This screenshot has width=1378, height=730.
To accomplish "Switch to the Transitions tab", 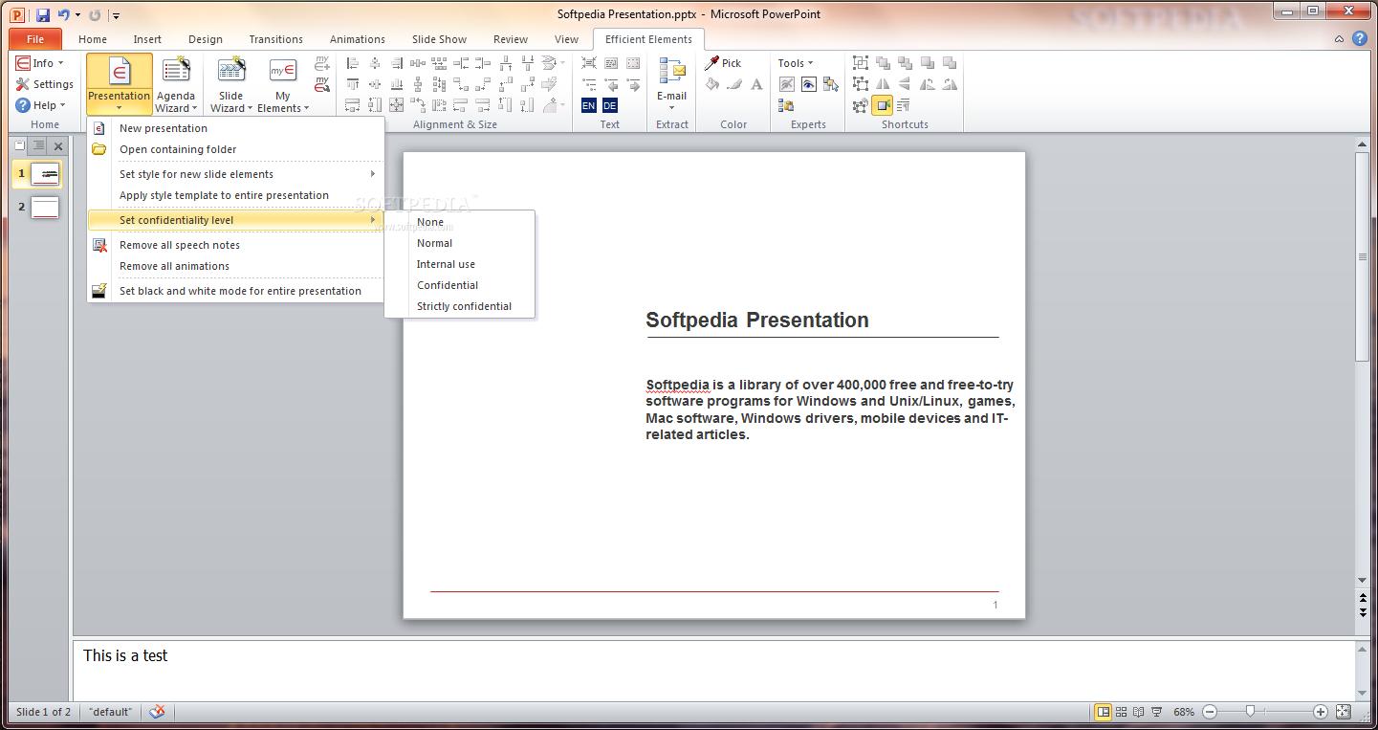I will [275, 39].
